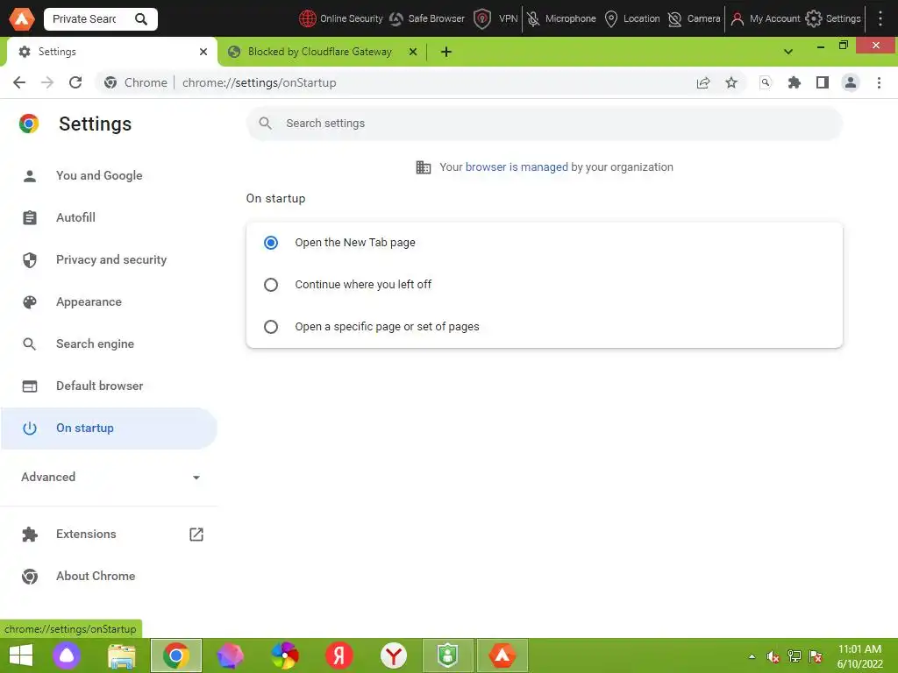Click the Chrome site info chip
The width and height of the screenshot is (898, 673).
(136, 82)
